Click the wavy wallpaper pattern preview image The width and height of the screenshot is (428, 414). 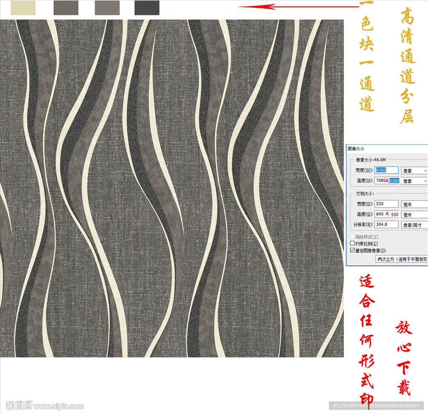172,188
